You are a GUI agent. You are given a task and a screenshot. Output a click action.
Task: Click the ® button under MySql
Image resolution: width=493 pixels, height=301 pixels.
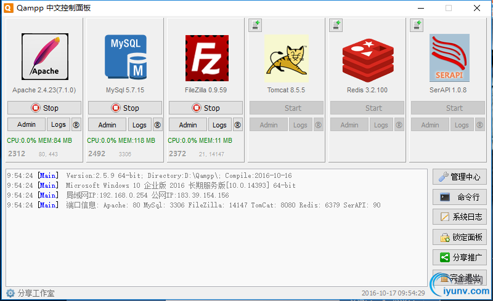point(157,125)
